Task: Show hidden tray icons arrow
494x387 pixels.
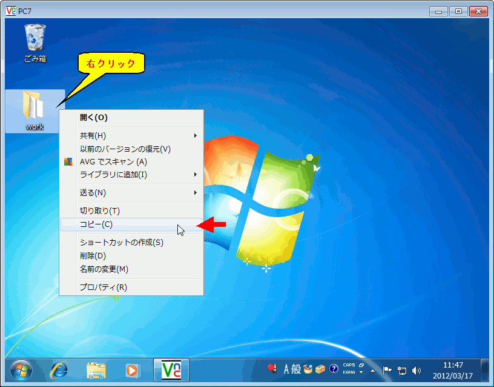Action: tap(373, 370)
